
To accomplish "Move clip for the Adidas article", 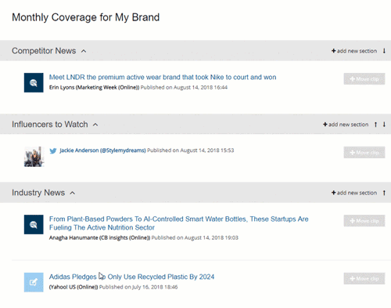I will tap(364, 278).
